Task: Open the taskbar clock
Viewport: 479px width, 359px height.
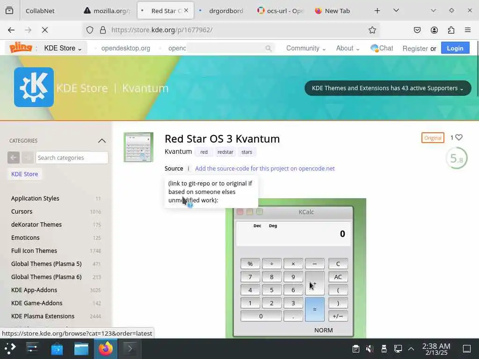Action: (436, 349)
